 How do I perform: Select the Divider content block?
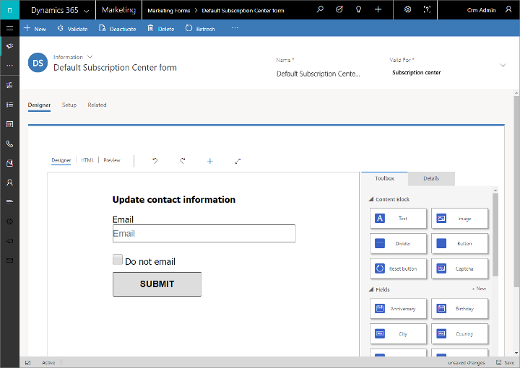point(398,244)
